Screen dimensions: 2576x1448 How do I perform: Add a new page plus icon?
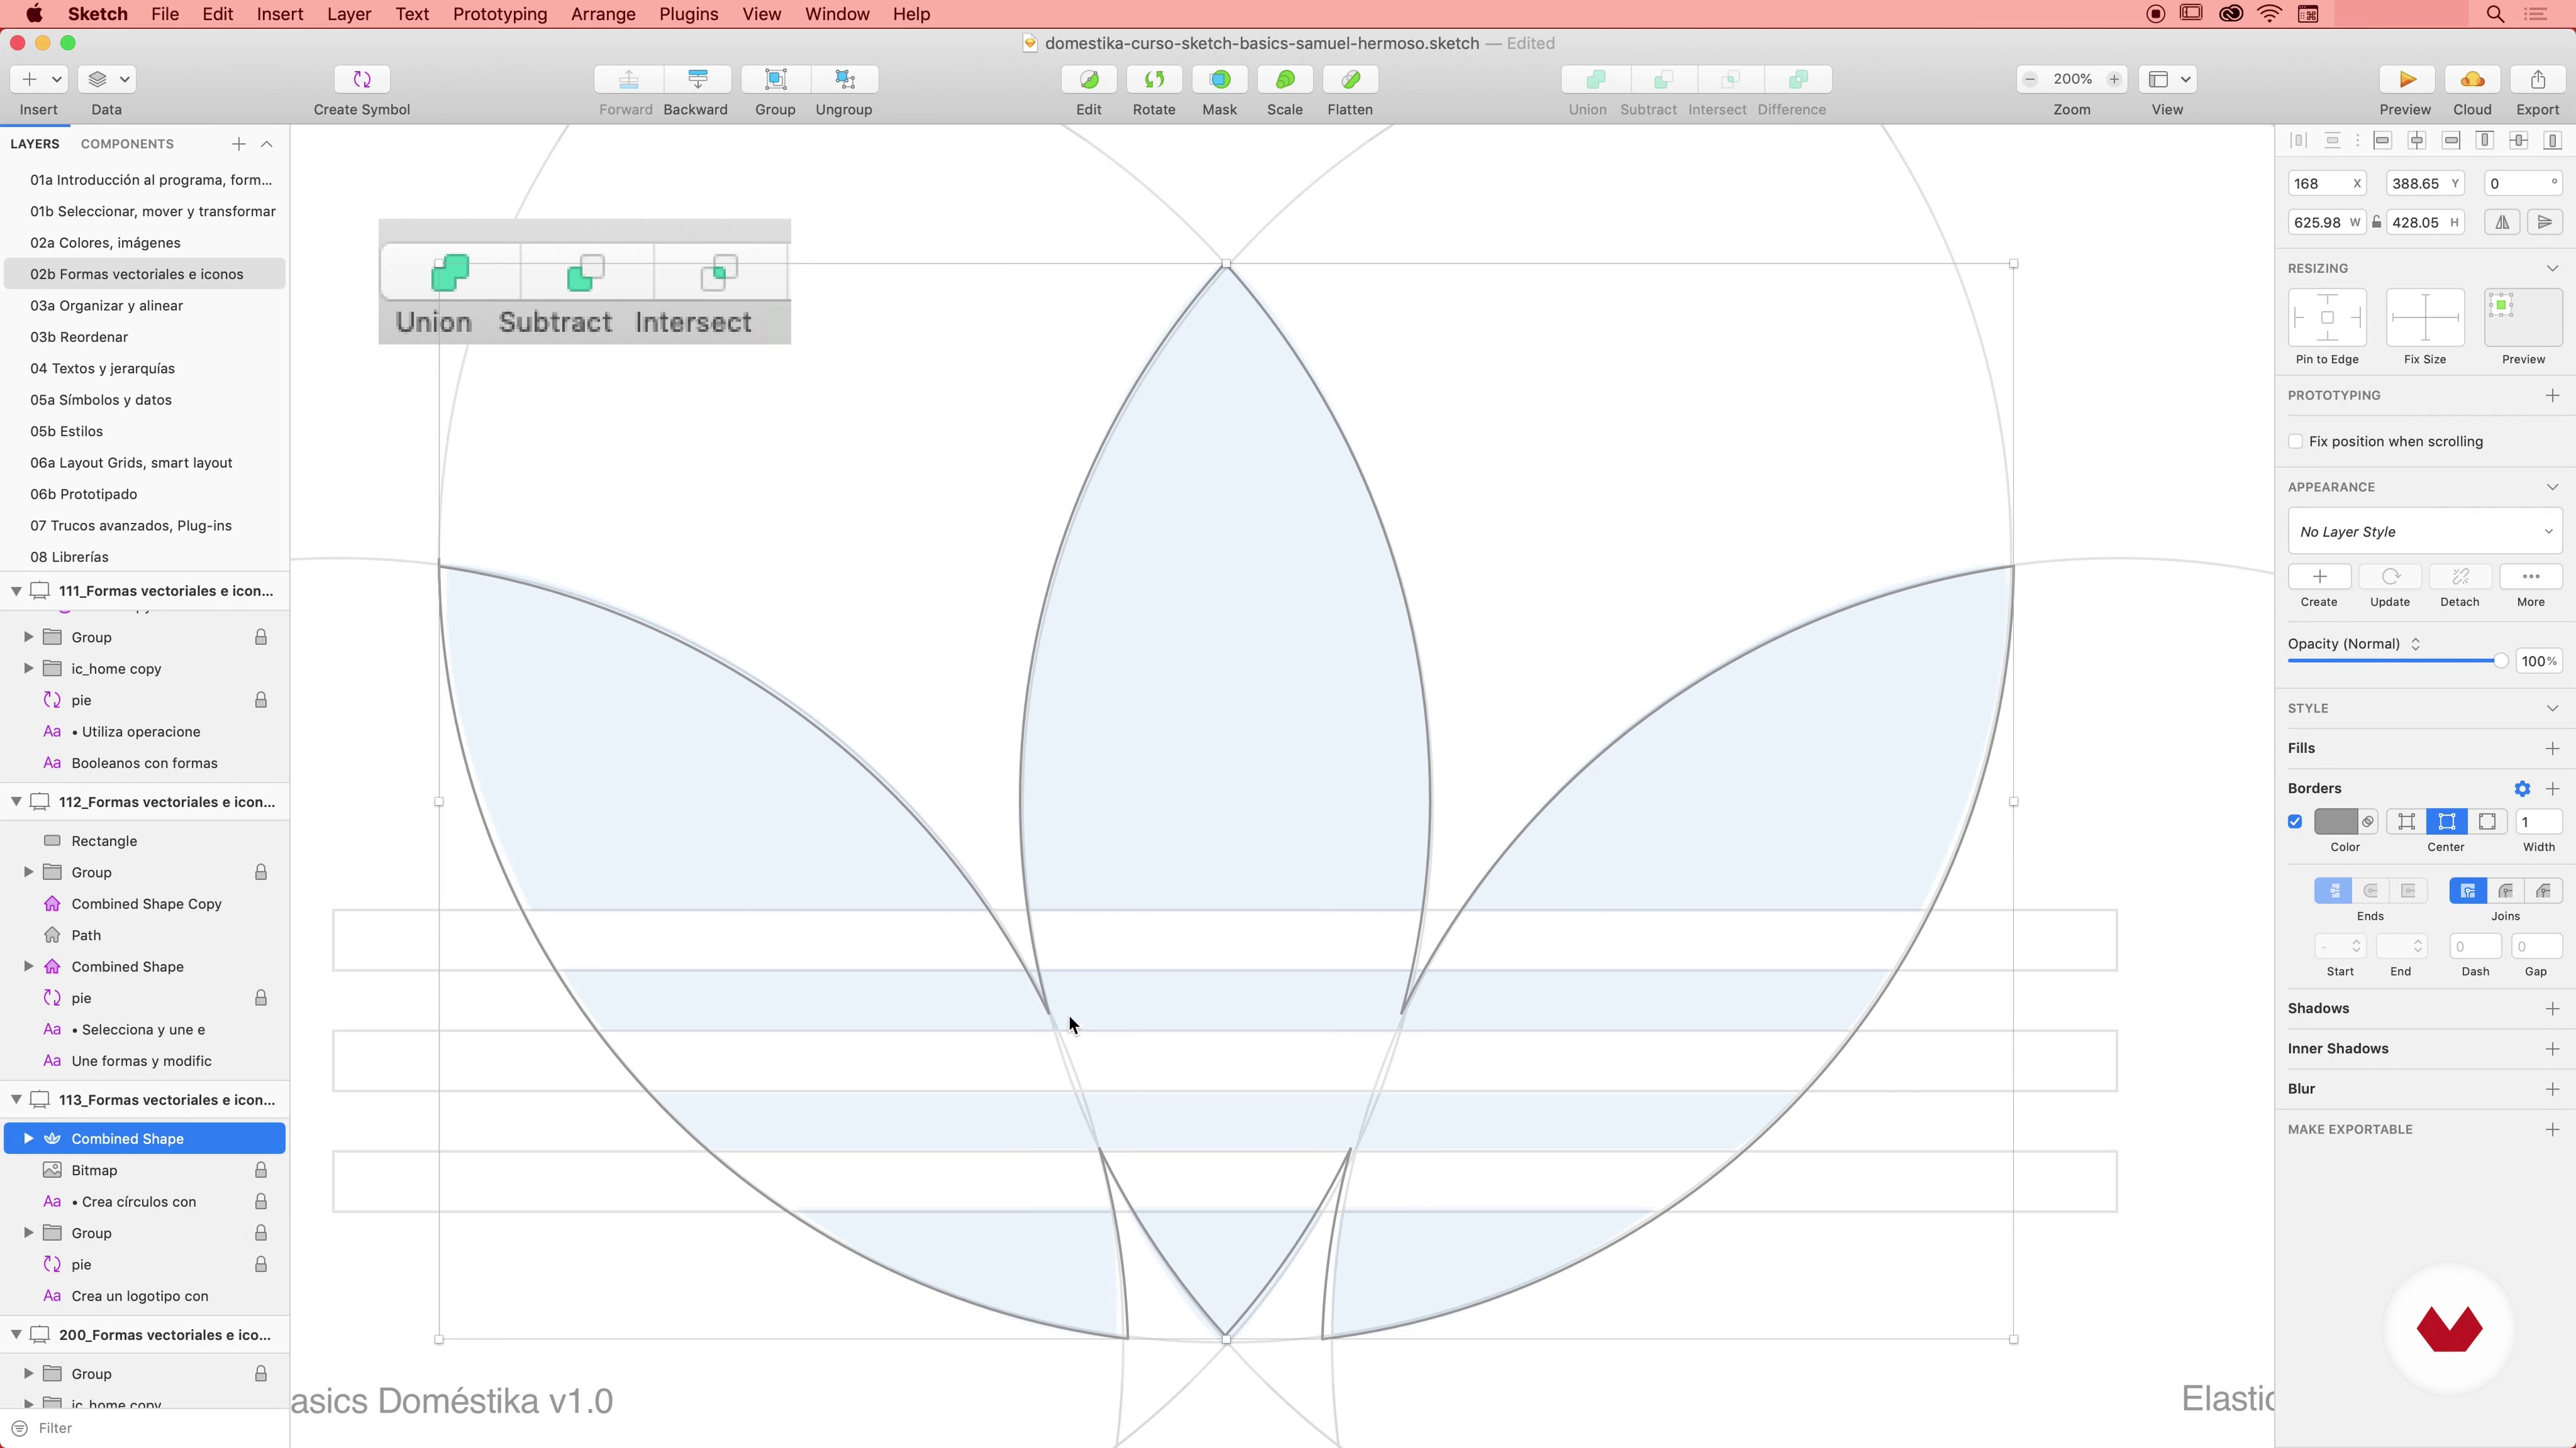pos(238,144)
